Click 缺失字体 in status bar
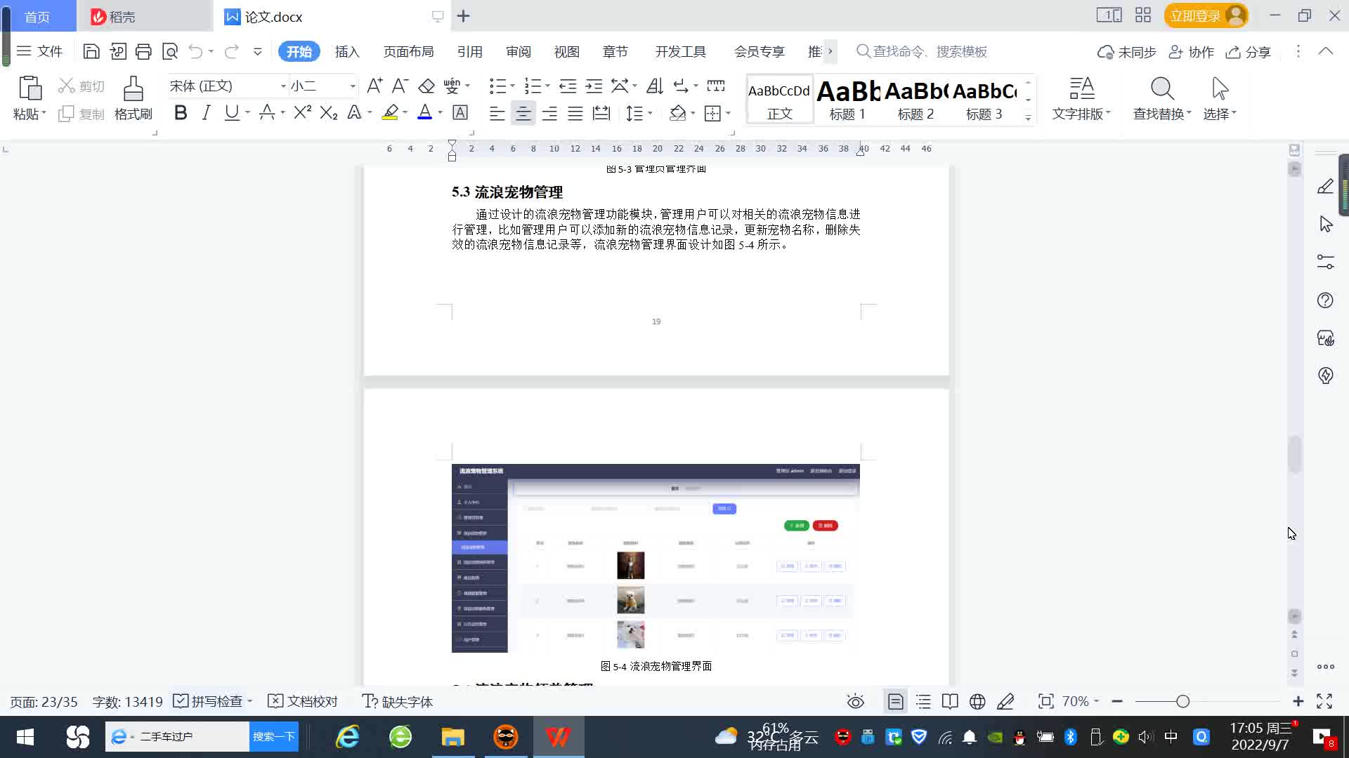The width and height of the screenshot is (1349, 758). (397, 701)
